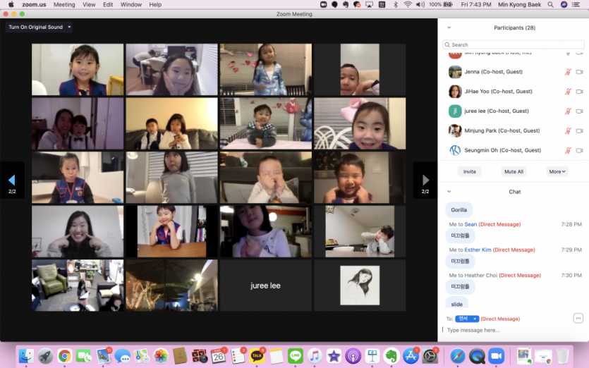Viewport: 589px width, 368px height.
Task: Click JiHae Yoo's profile picture
Action: pos(455,91)
